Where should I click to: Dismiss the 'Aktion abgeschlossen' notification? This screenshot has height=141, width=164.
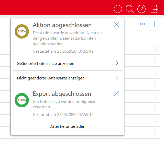(x=117, y=25)
